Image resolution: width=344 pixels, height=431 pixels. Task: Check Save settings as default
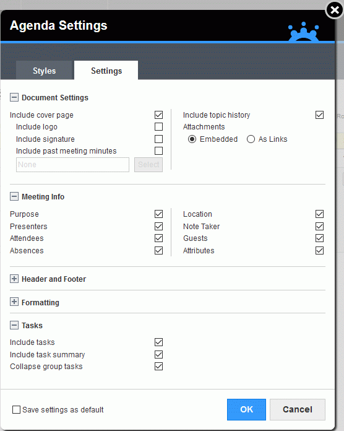(x=17, y=409)
